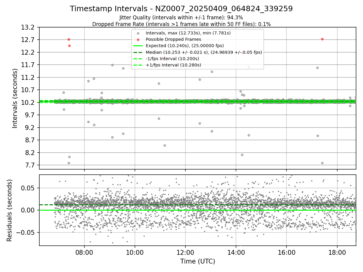Click the x-axis tick label '16:00'
Viewport: 363px width, 272px height.
click(x=286, y=252)
